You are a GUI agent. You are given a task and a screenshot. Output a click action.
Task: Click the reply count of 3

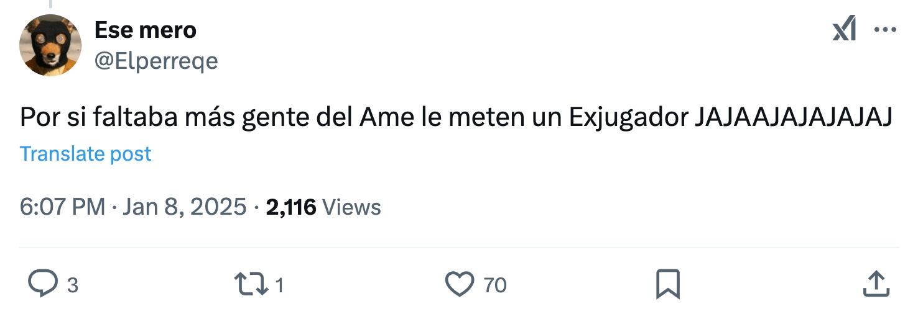tap(72, 285)
